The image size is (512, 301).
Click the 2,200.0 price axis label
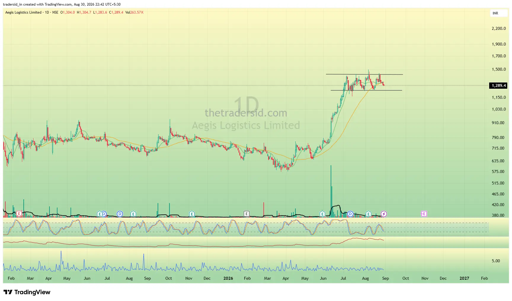tap(499, 28)
